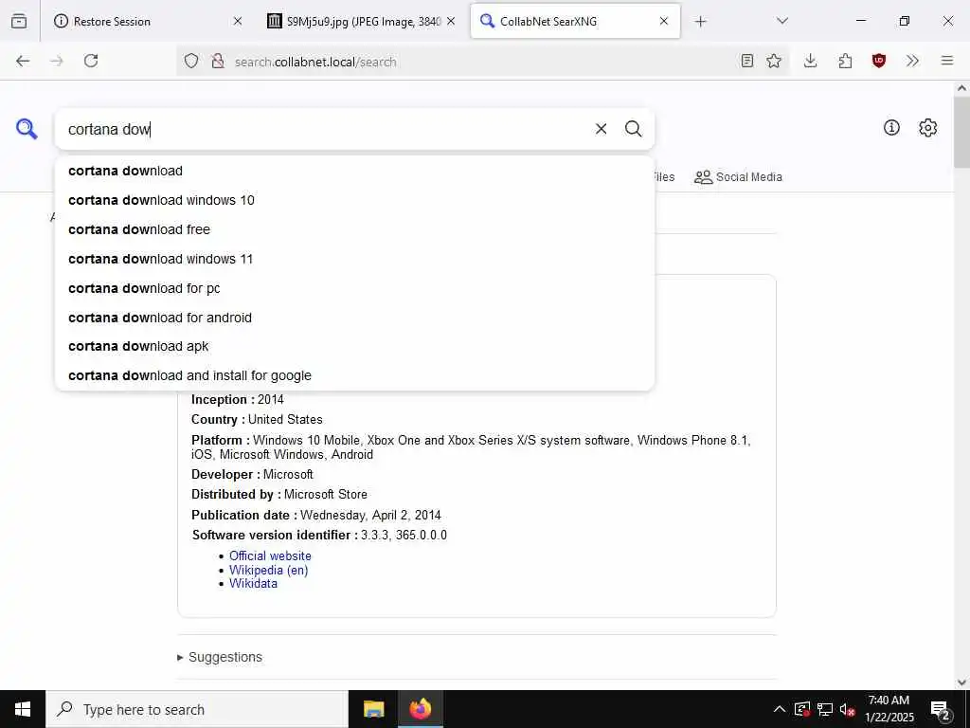
Task: Click the scrollbar up arrow
Action: point(962,88)
